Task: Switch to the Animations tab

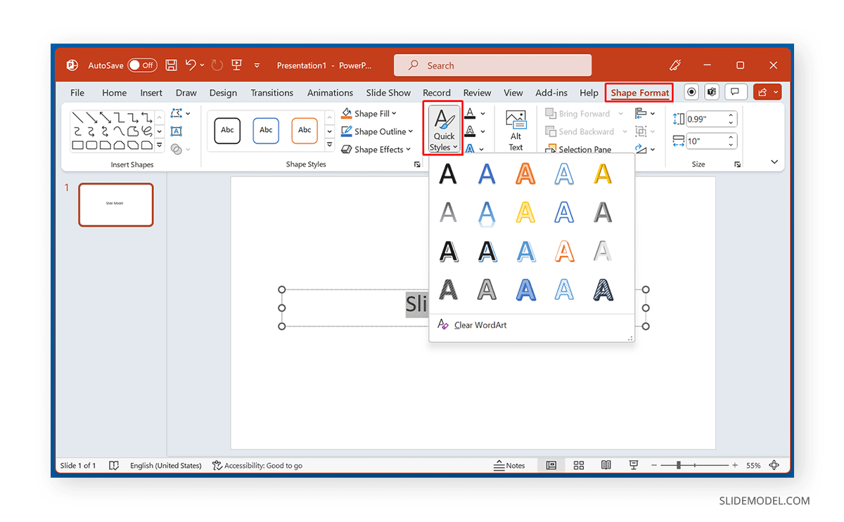Action: [x=330, y=92]
